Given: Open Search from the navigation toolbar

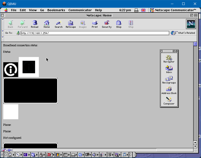Looking at the screenshot, I should [59, 24].
